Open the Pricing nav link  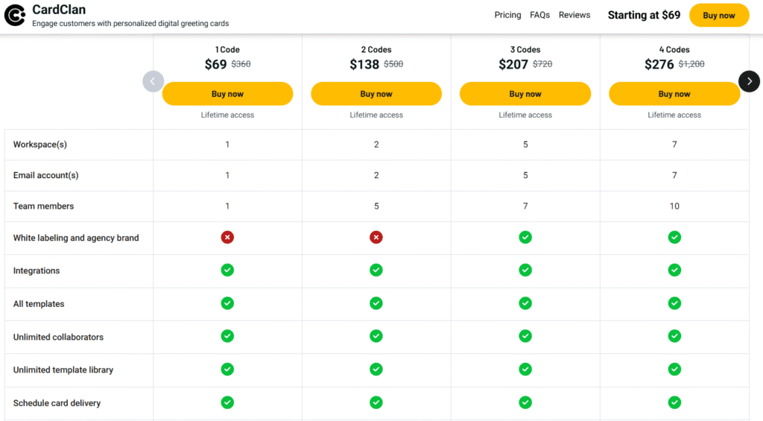tap(507, 15)
